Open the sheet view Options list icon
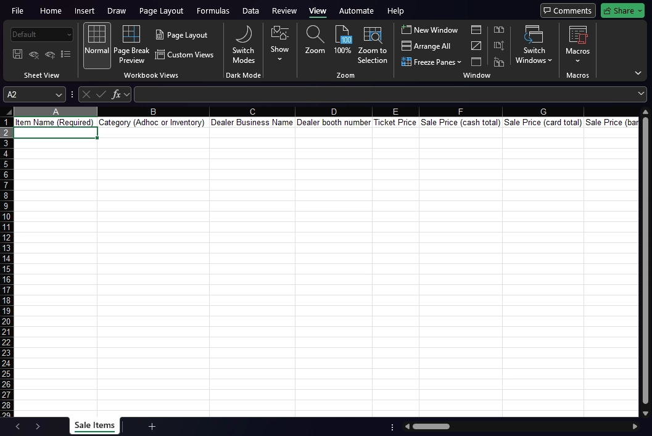Image resolution: width=652 pixels, height=436 pixels. (66, 54)
